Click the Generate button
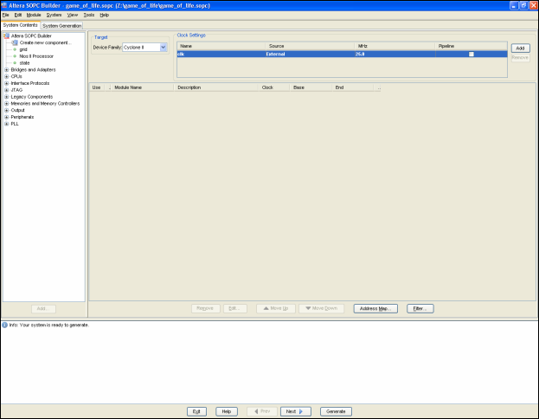539x419 pixels. (x=336, y=411)
